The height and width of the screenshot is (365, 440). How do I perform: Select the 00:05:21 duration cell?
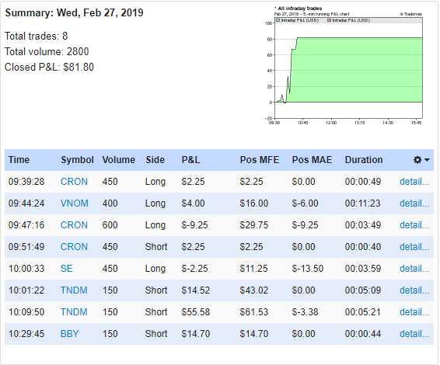[362, 312]
